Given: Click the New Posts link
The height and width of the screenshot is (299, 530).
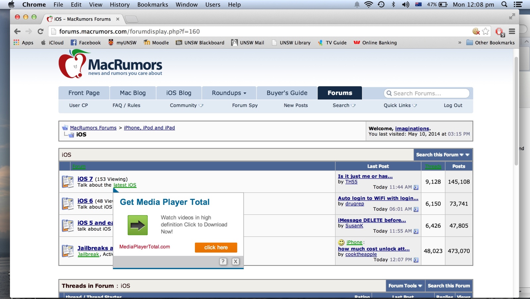Looking at the screenshot, I should point(296,105).
